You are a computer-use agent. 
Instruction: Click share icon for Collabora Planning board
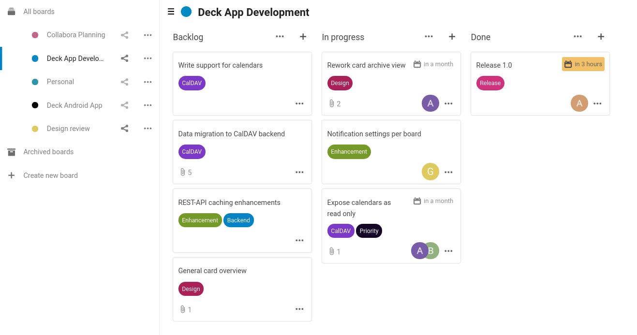(x=124, y=35)
